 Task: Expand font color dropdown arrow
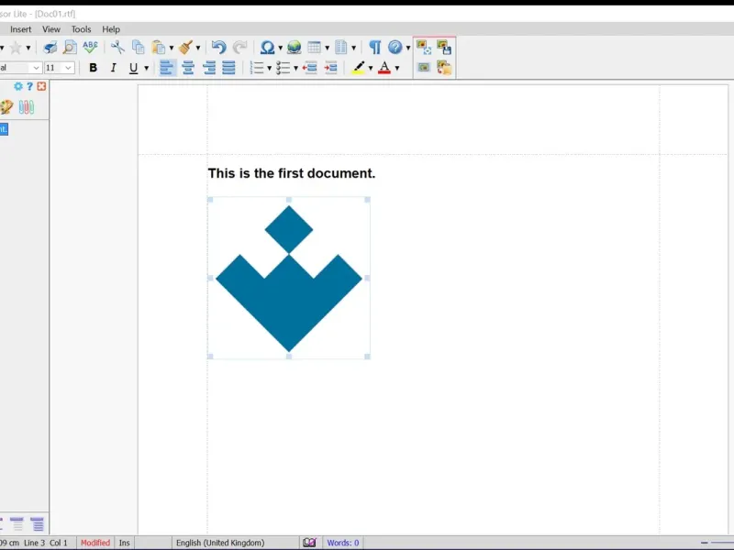click(397, 68)
